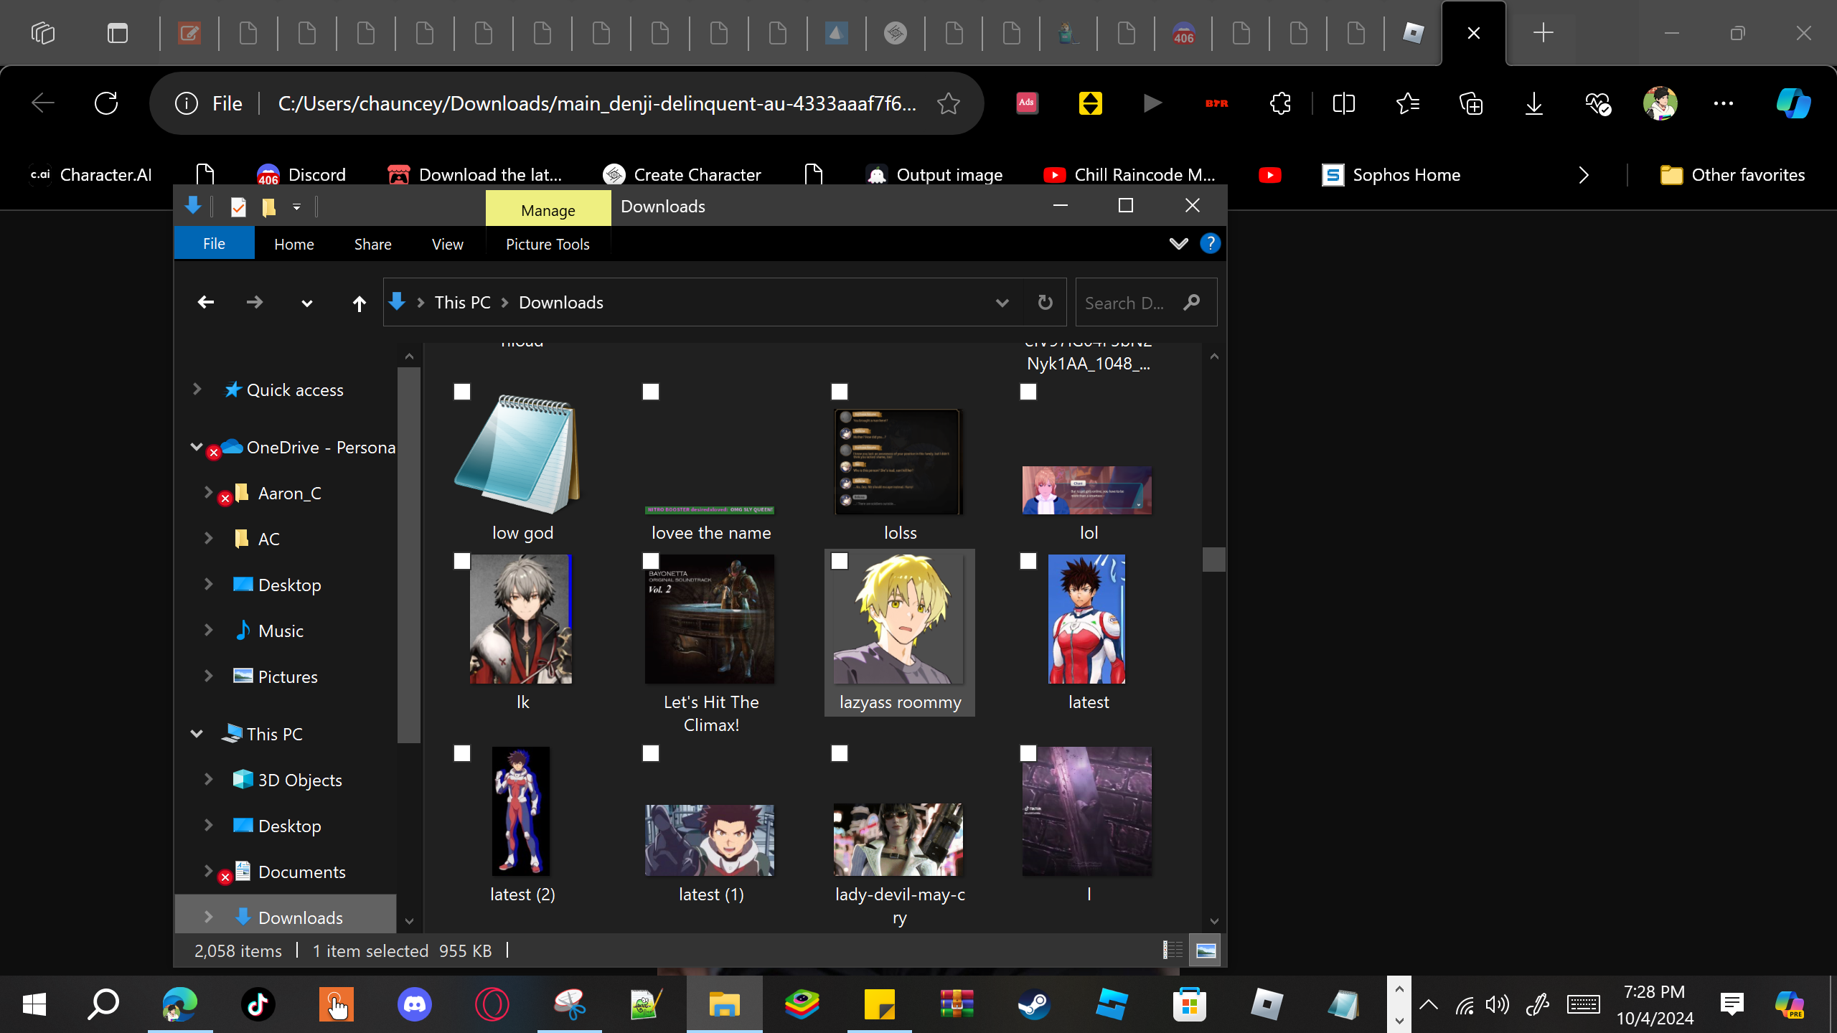The height and width of the screenshot is (1033, 1837).
Task: Open Edge Settings and more menu
Action: [x=1723, y=103]
